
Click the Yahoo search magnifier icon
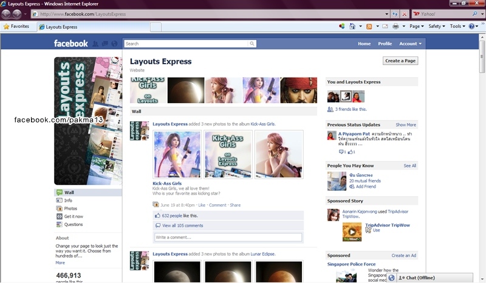coord(475,14)
